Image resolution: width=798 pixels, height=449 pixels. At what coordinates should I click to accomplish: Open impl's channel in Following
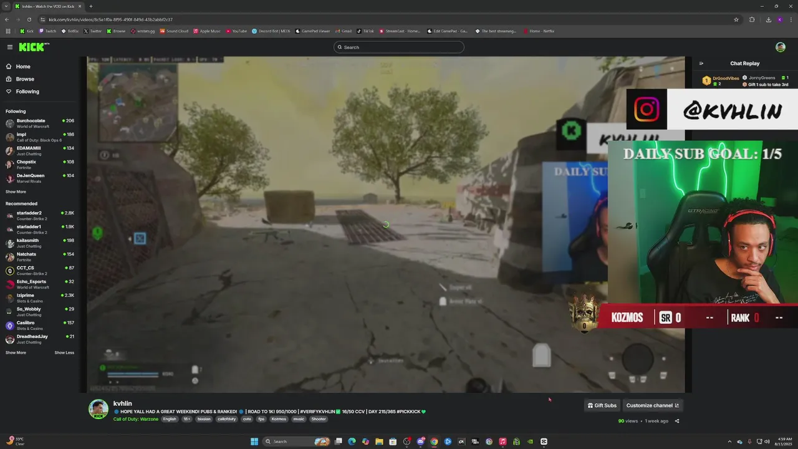(40, 137)
